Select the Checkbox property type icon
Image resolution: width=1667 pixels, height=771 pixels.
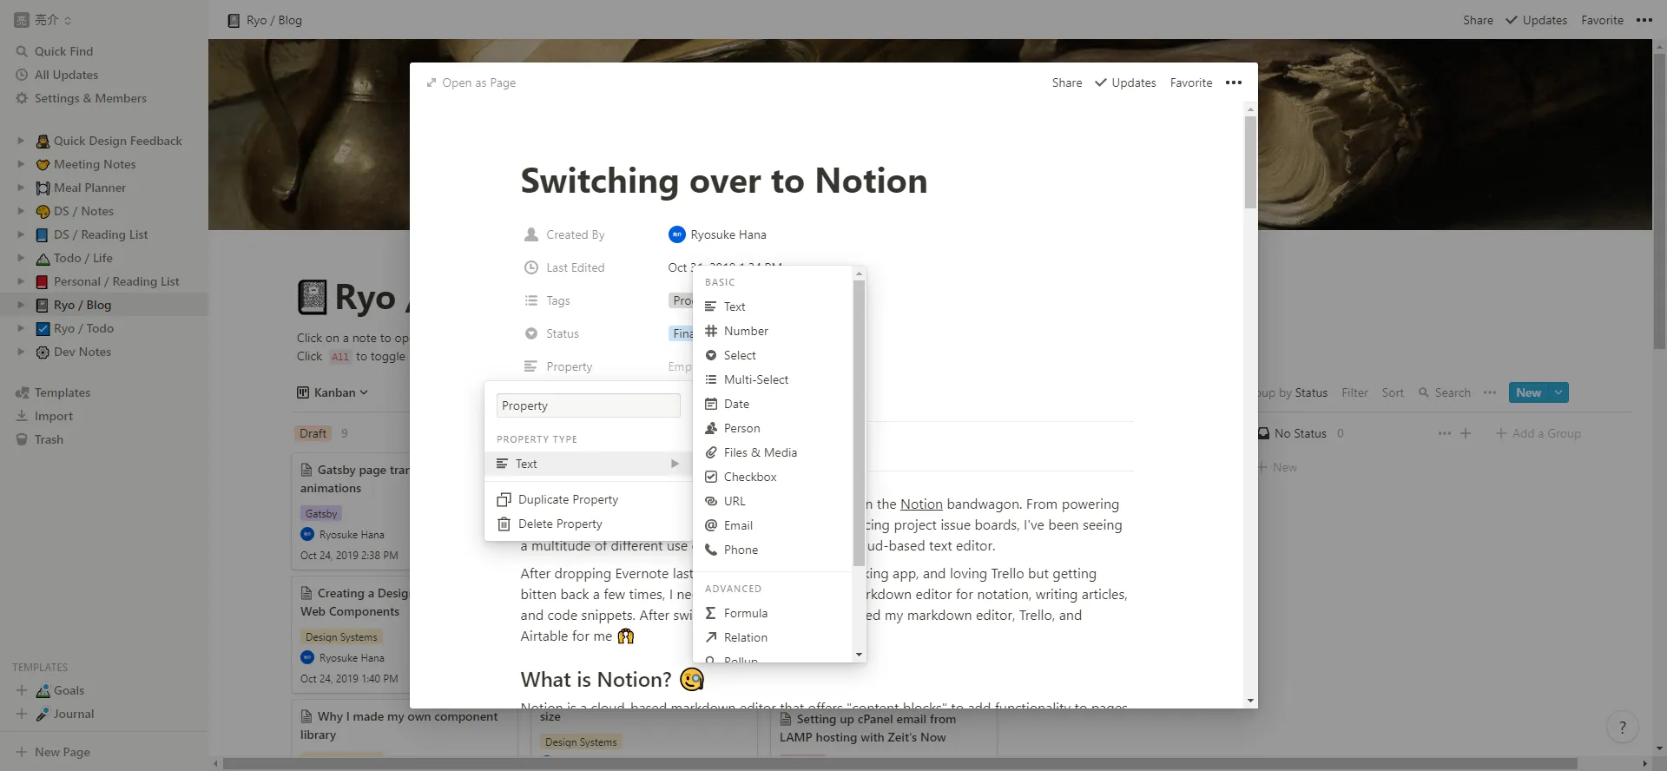(x=711, y=477)
